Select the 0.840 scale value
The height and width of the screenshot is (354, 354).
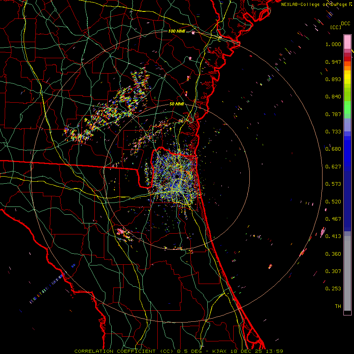click(333, 97)
